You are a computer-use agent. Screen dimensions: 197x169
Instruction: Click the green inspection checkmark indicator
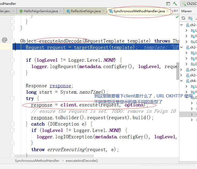(177, 17)
